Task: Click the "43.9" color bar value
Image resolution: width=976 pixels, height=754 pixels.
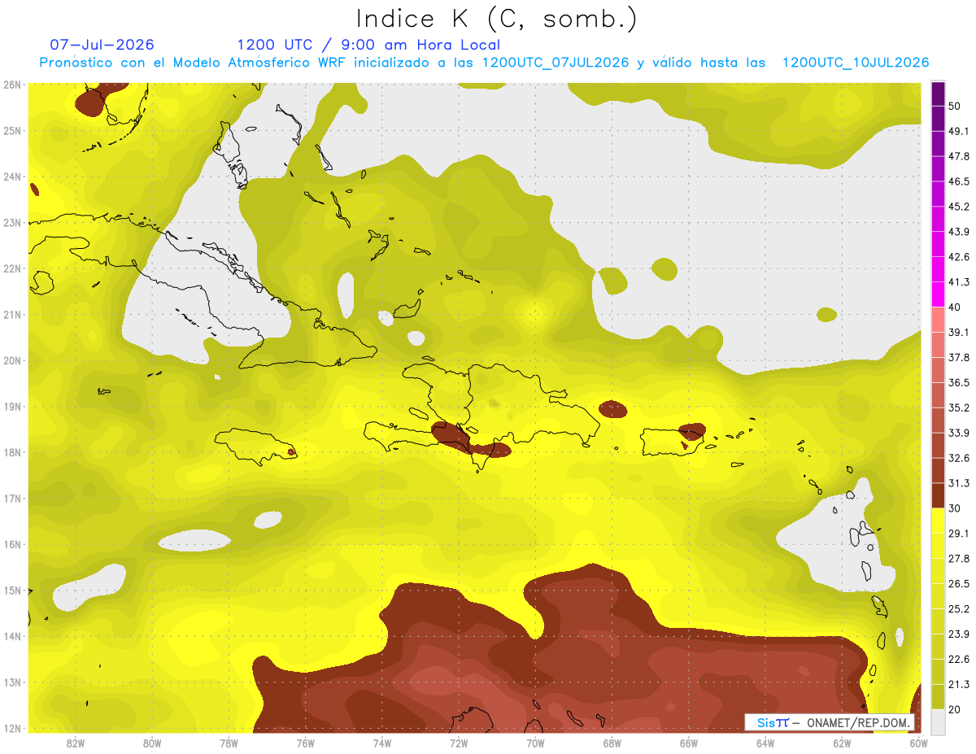Action: (959, 232)
